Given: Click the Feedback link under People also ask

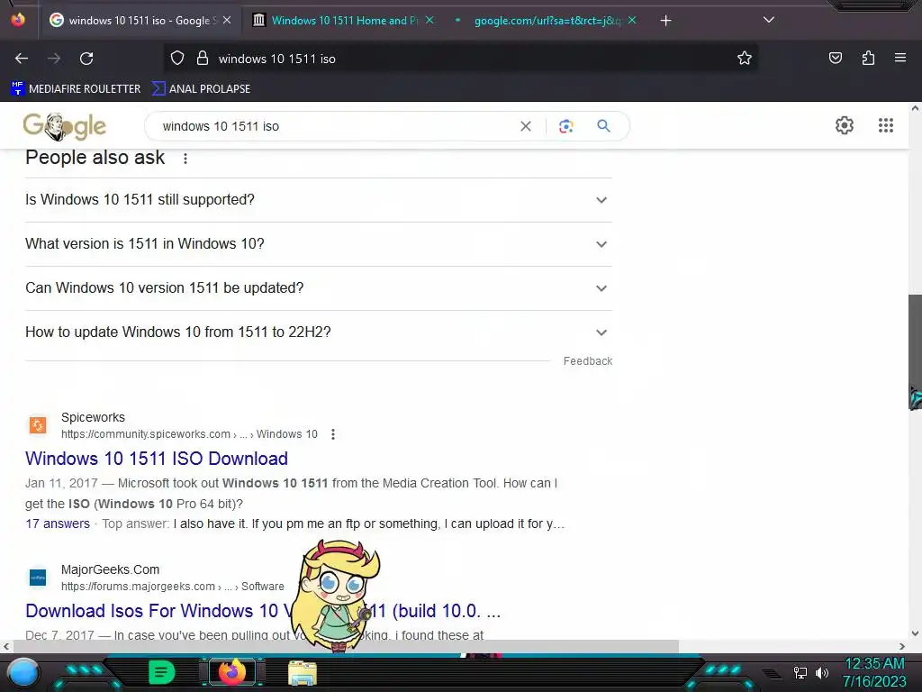Looking at the screenshot, I should (587, 361).
